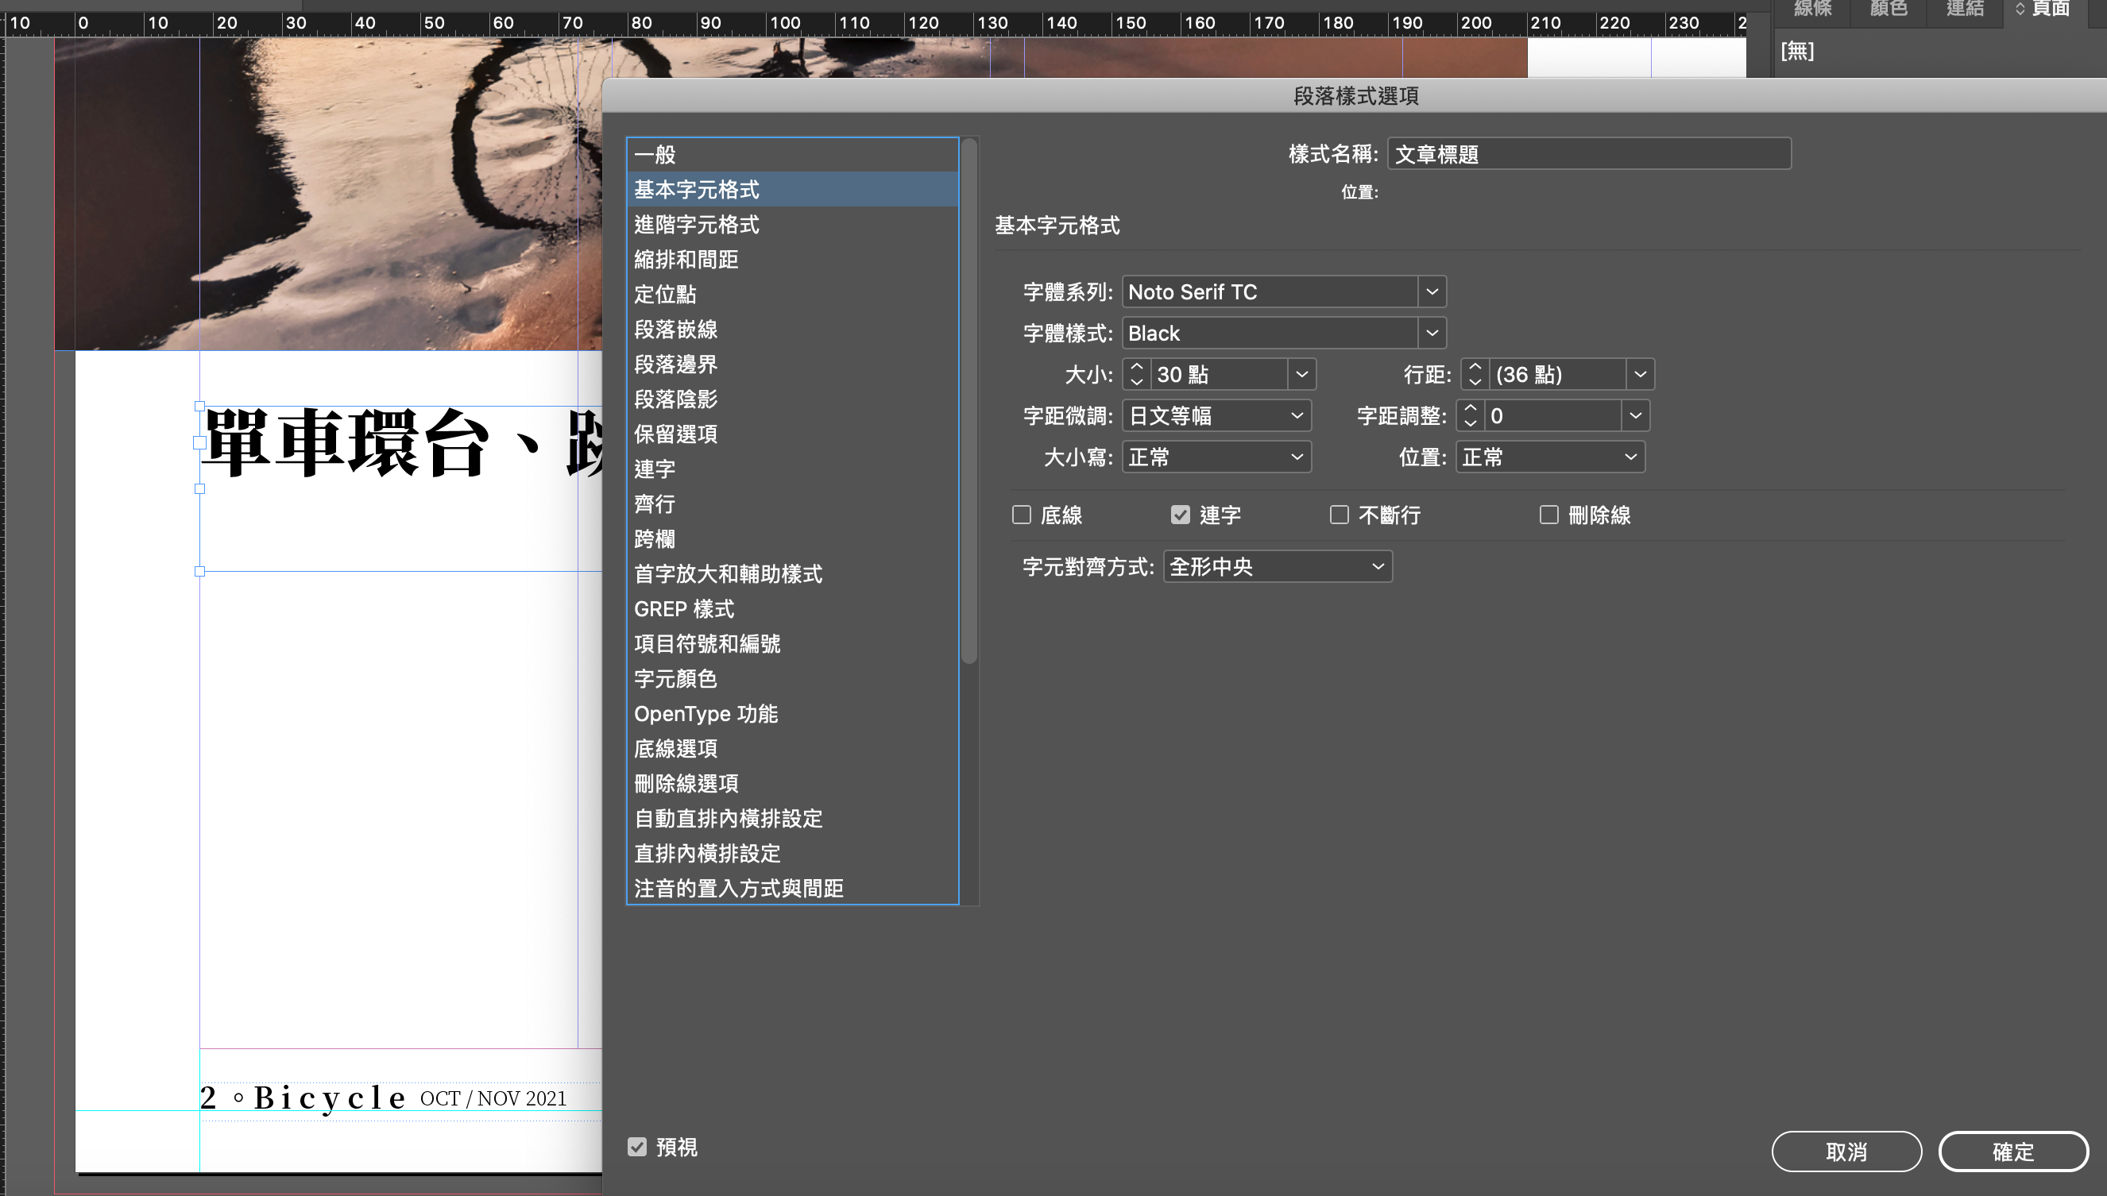
Task: Toggle the 預視 preview checkbox
Action: tap(637, 1147)
